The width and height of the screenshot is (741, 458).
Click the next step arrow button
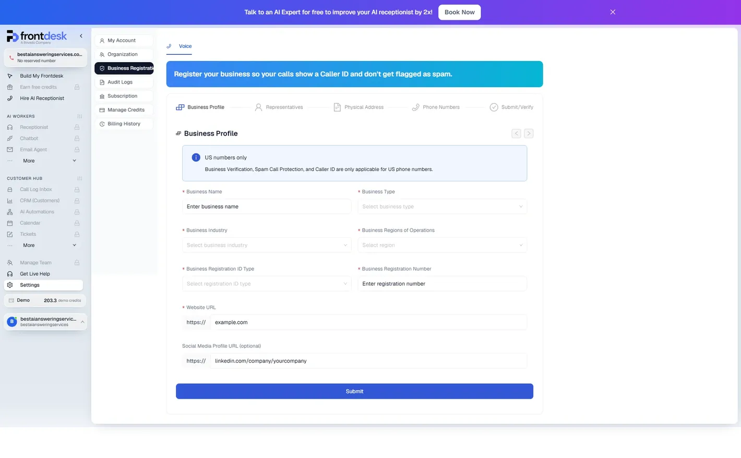coord(529,134)
